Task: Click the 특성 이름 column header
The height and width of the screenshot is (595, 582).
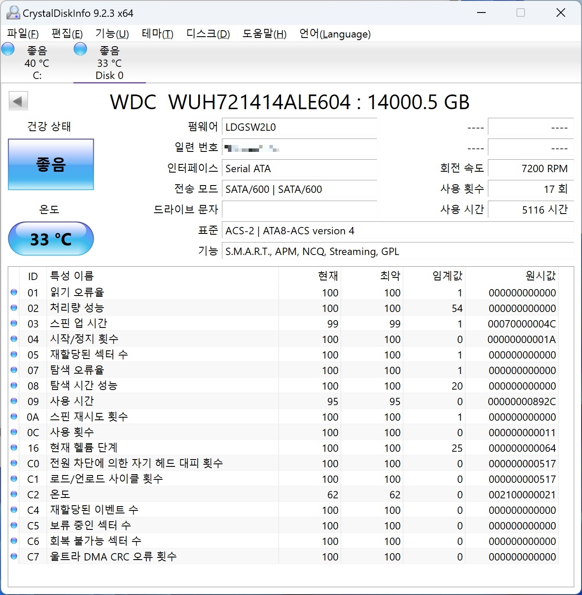Action: [x=162, y=276]
